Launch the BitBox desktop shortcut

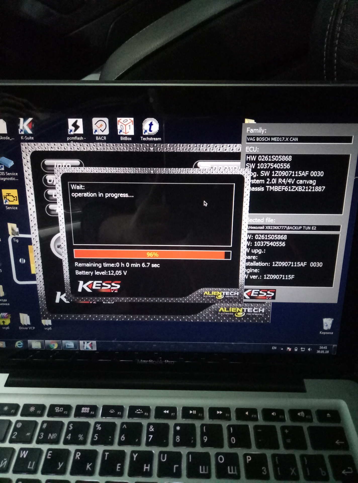click(126, 129)
